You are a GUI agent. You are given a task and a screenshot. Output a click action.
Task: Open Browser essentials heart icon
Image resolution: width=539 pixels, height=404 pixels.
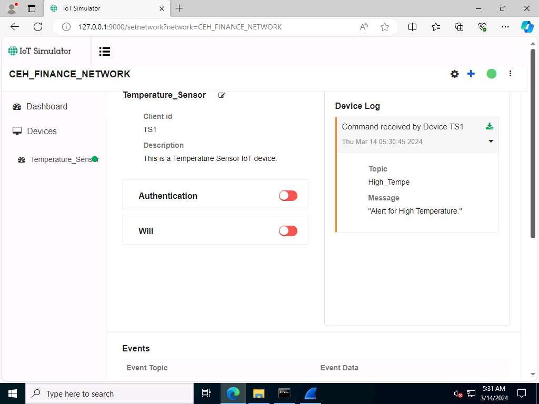tap(482, 27)
